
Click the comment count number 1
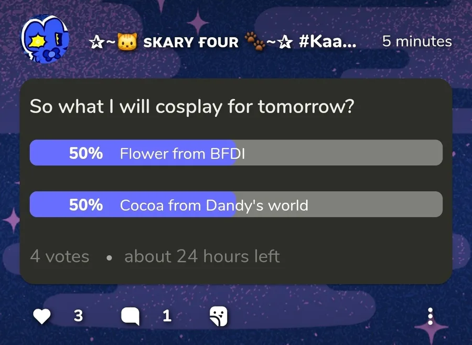pyautogui.click(x=167, y=316)
